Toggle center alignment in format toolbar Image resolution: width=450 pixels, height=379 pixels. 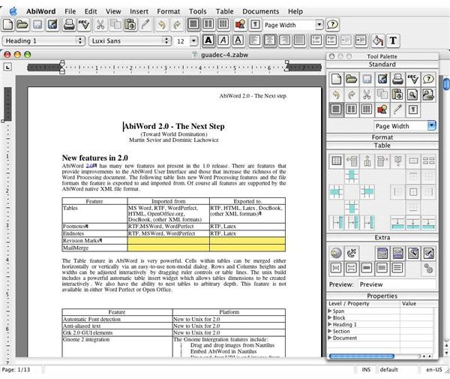(270, 41)
